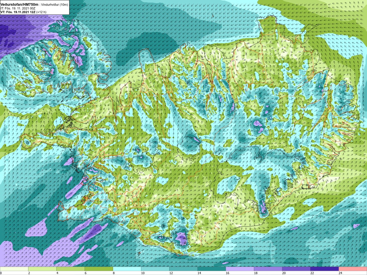Click the legend scale label '22'
Viewport: 367px width, 275px height.
coord(312,273)
